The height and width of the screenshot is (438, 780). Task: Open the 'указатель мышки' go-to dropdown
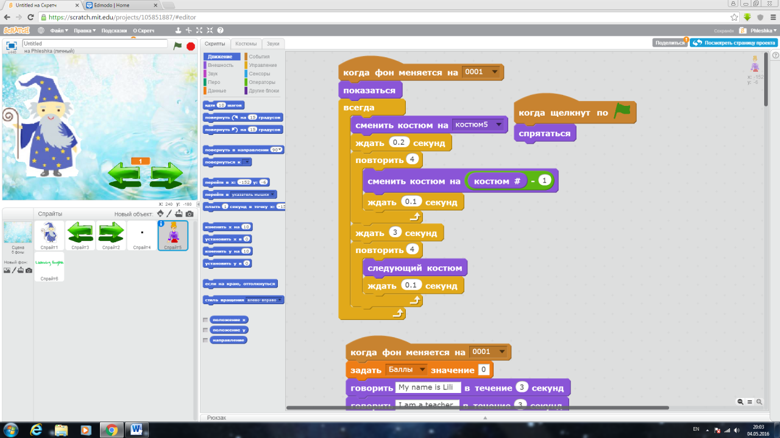tap(252, 195)
